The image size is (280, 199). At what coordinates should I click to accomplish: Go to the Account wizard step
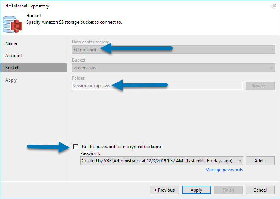coord(14,56)
